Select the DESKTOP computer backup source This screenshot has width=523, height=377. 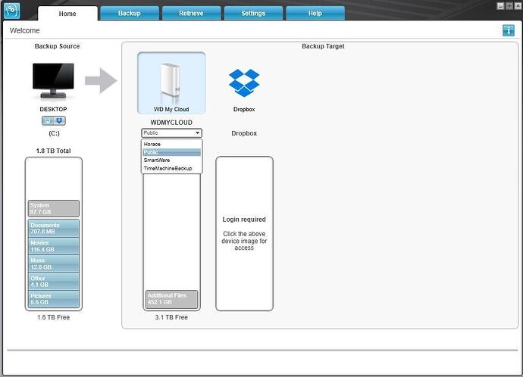pyautogui.click(x=53, y=81)
